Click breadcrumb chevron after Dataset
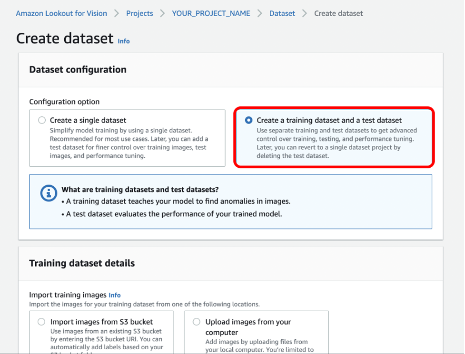This screenshot has width=465, height=354. tap(305, 13)
